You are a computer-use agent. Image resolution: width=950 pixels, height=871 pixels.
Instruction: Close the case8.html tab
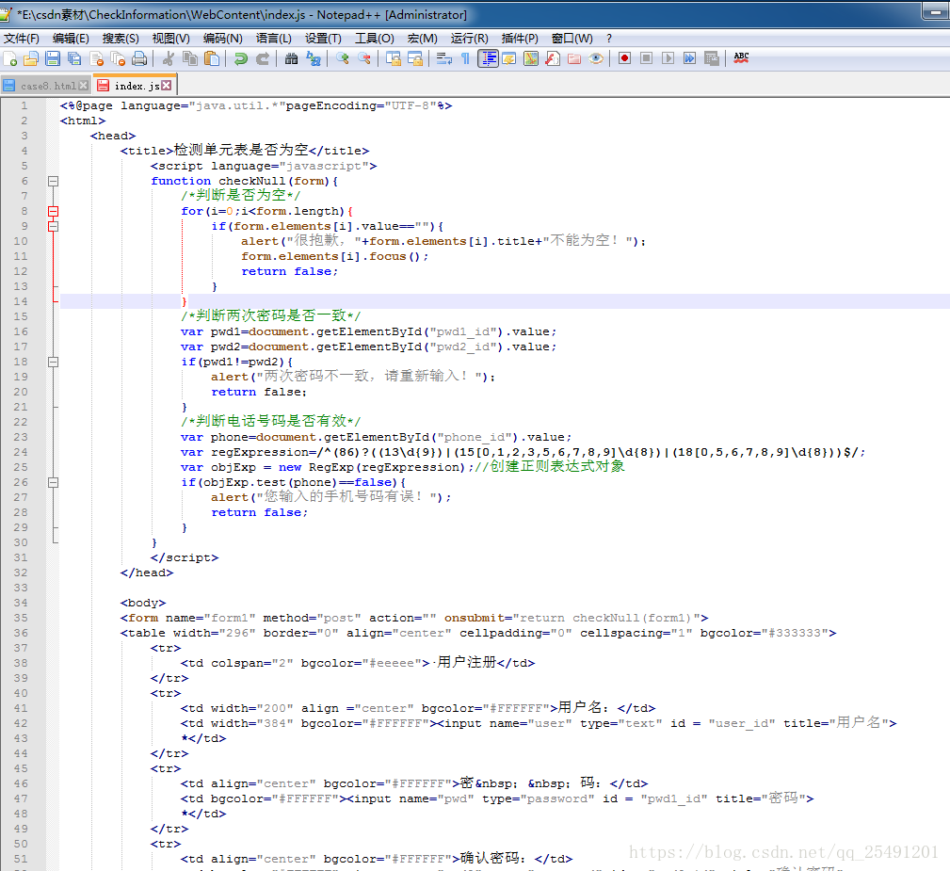point(84,86)
